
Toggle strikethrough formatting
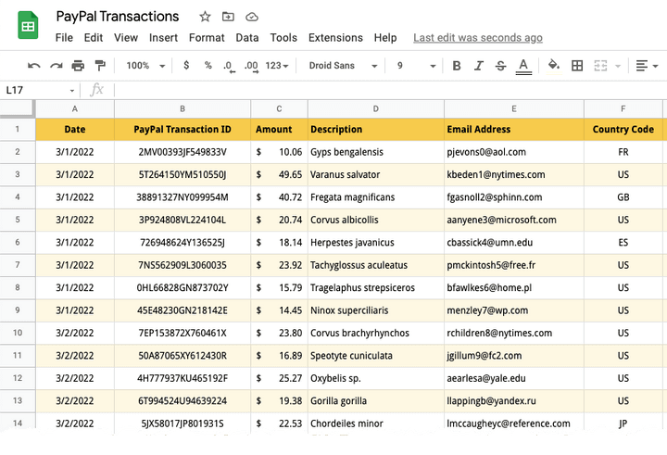tap(500, 66)
